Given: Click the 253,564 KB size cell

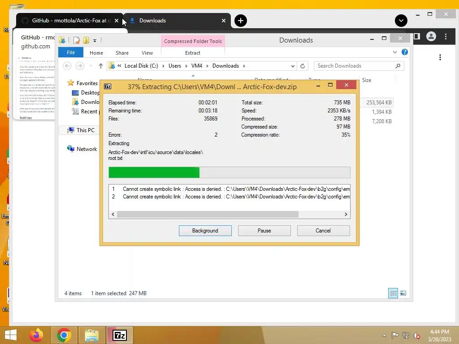Looking at the screenshot, I should 379,103.
